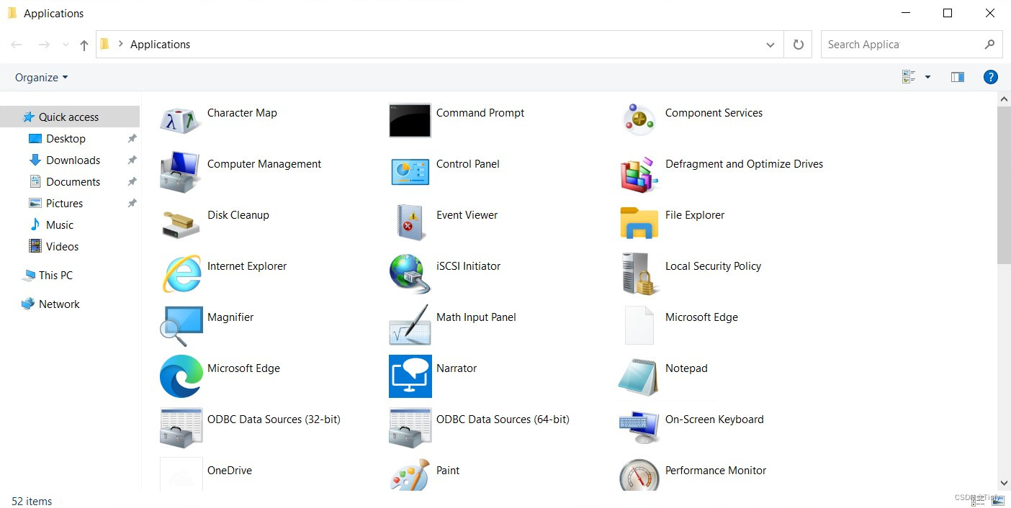1011x508 pixels.
Task: Click the Help question mark icon
Action: click(x=990, y=77)
